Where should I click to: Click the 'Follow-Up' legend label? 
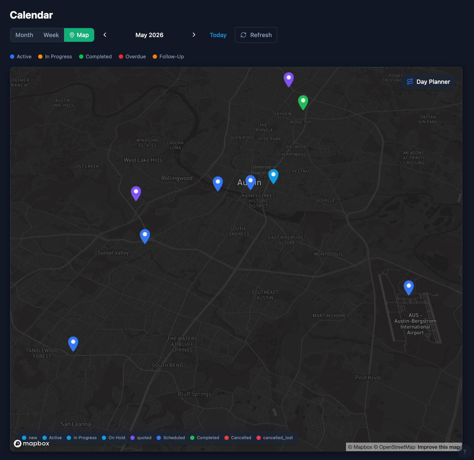pyautogui.click(x=172, y=57)
